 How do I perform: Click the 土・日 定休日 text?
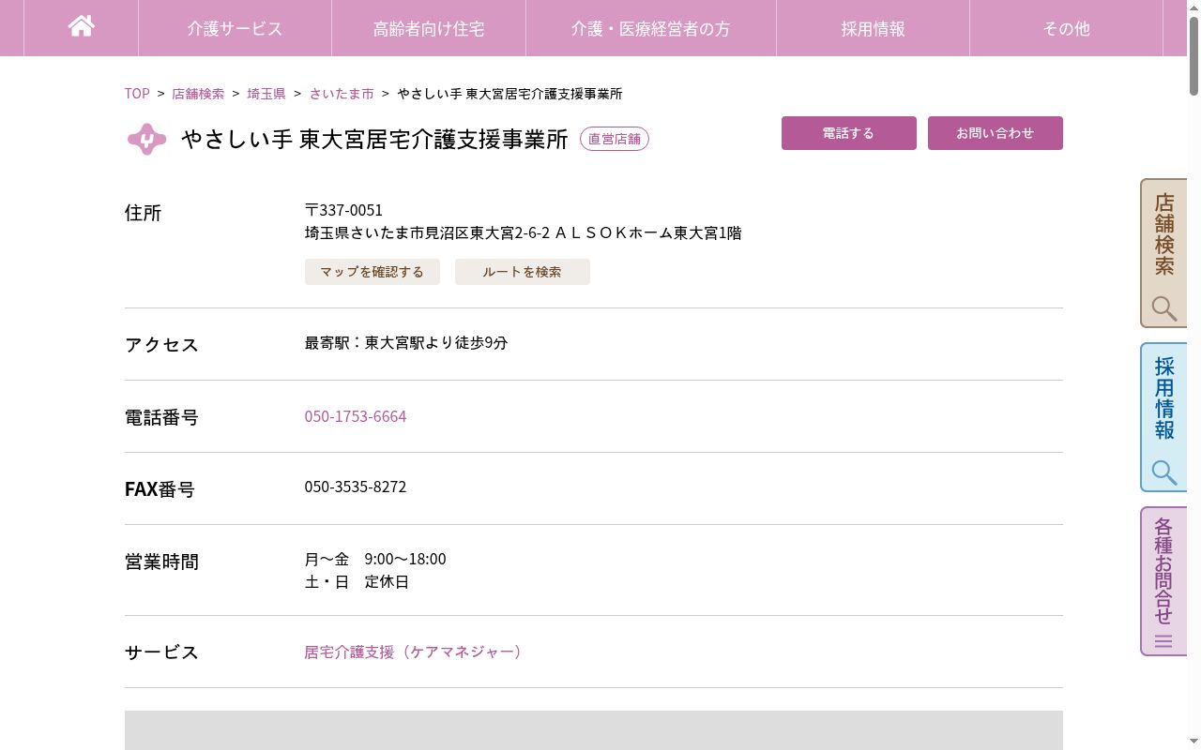click(357, 581)
